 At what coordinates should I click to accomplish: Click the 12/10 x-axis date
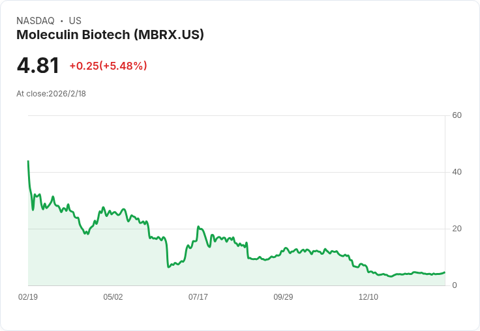click(368, 297)
